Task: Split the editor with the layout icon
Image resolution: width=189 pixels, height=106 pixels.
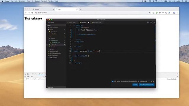Action: 151,22
